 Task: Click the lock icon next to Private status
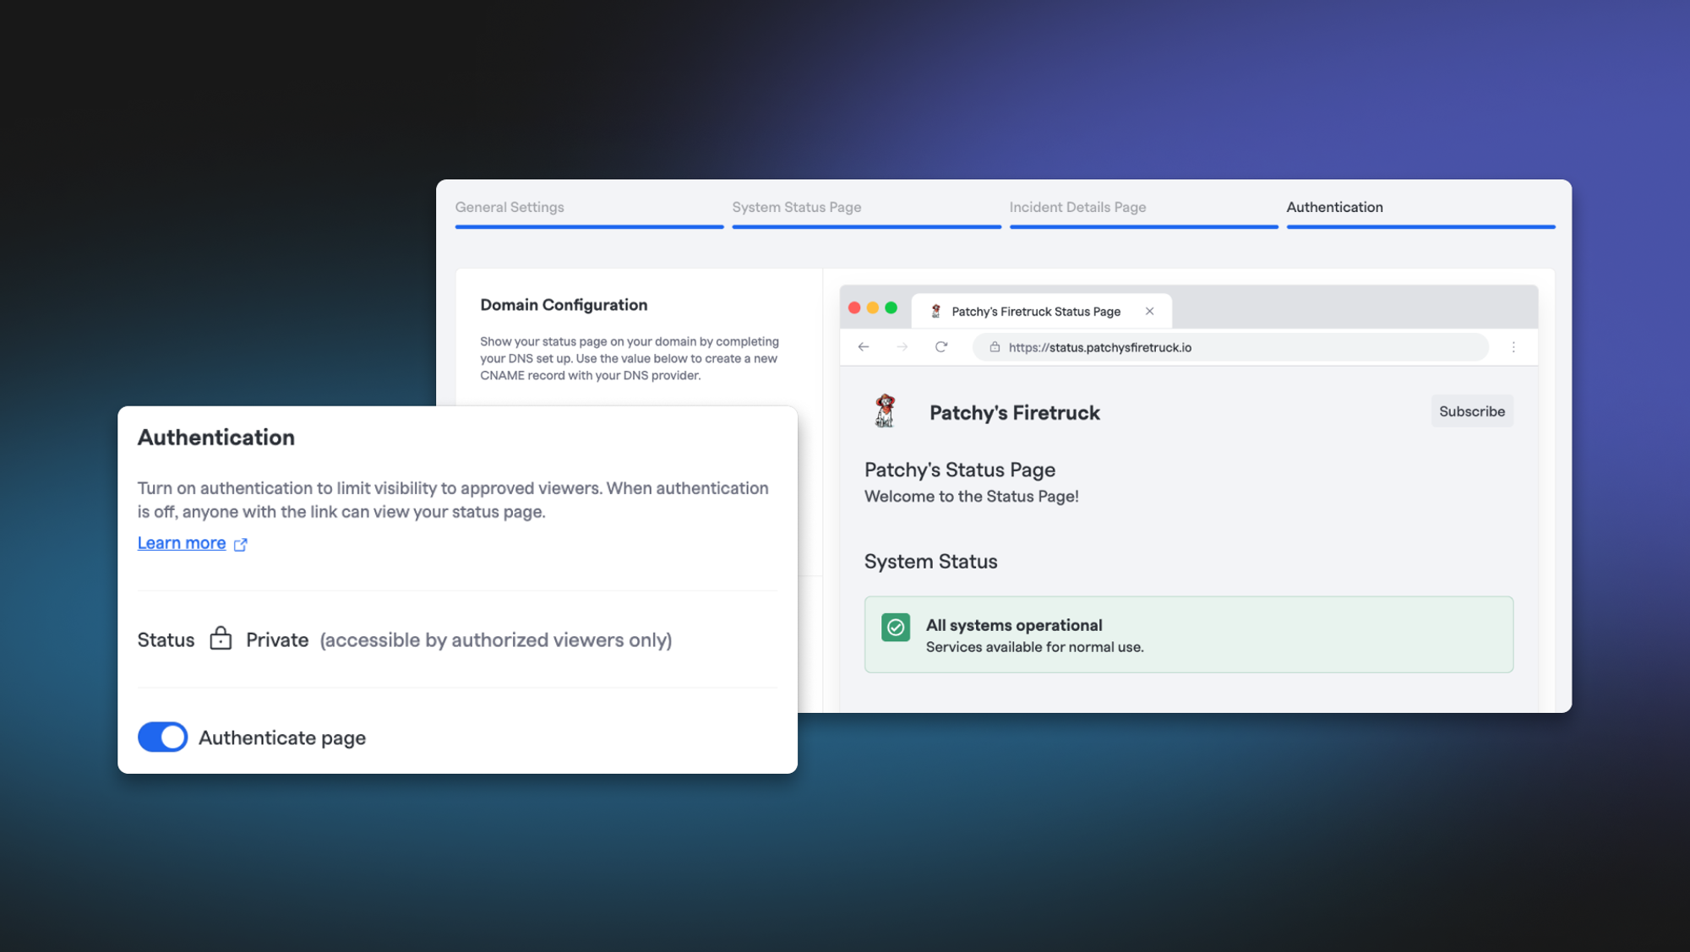tap(221, 638)
